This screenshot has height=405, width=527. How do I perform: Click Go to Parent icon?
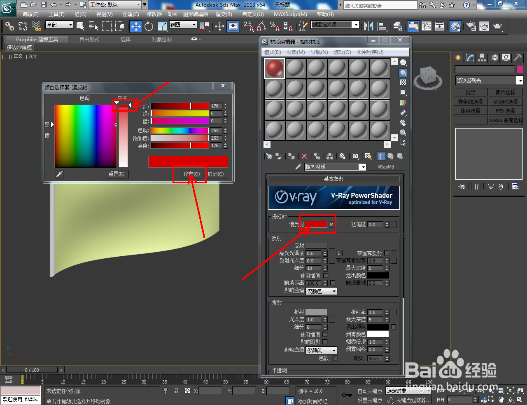[x=390, y=156]
